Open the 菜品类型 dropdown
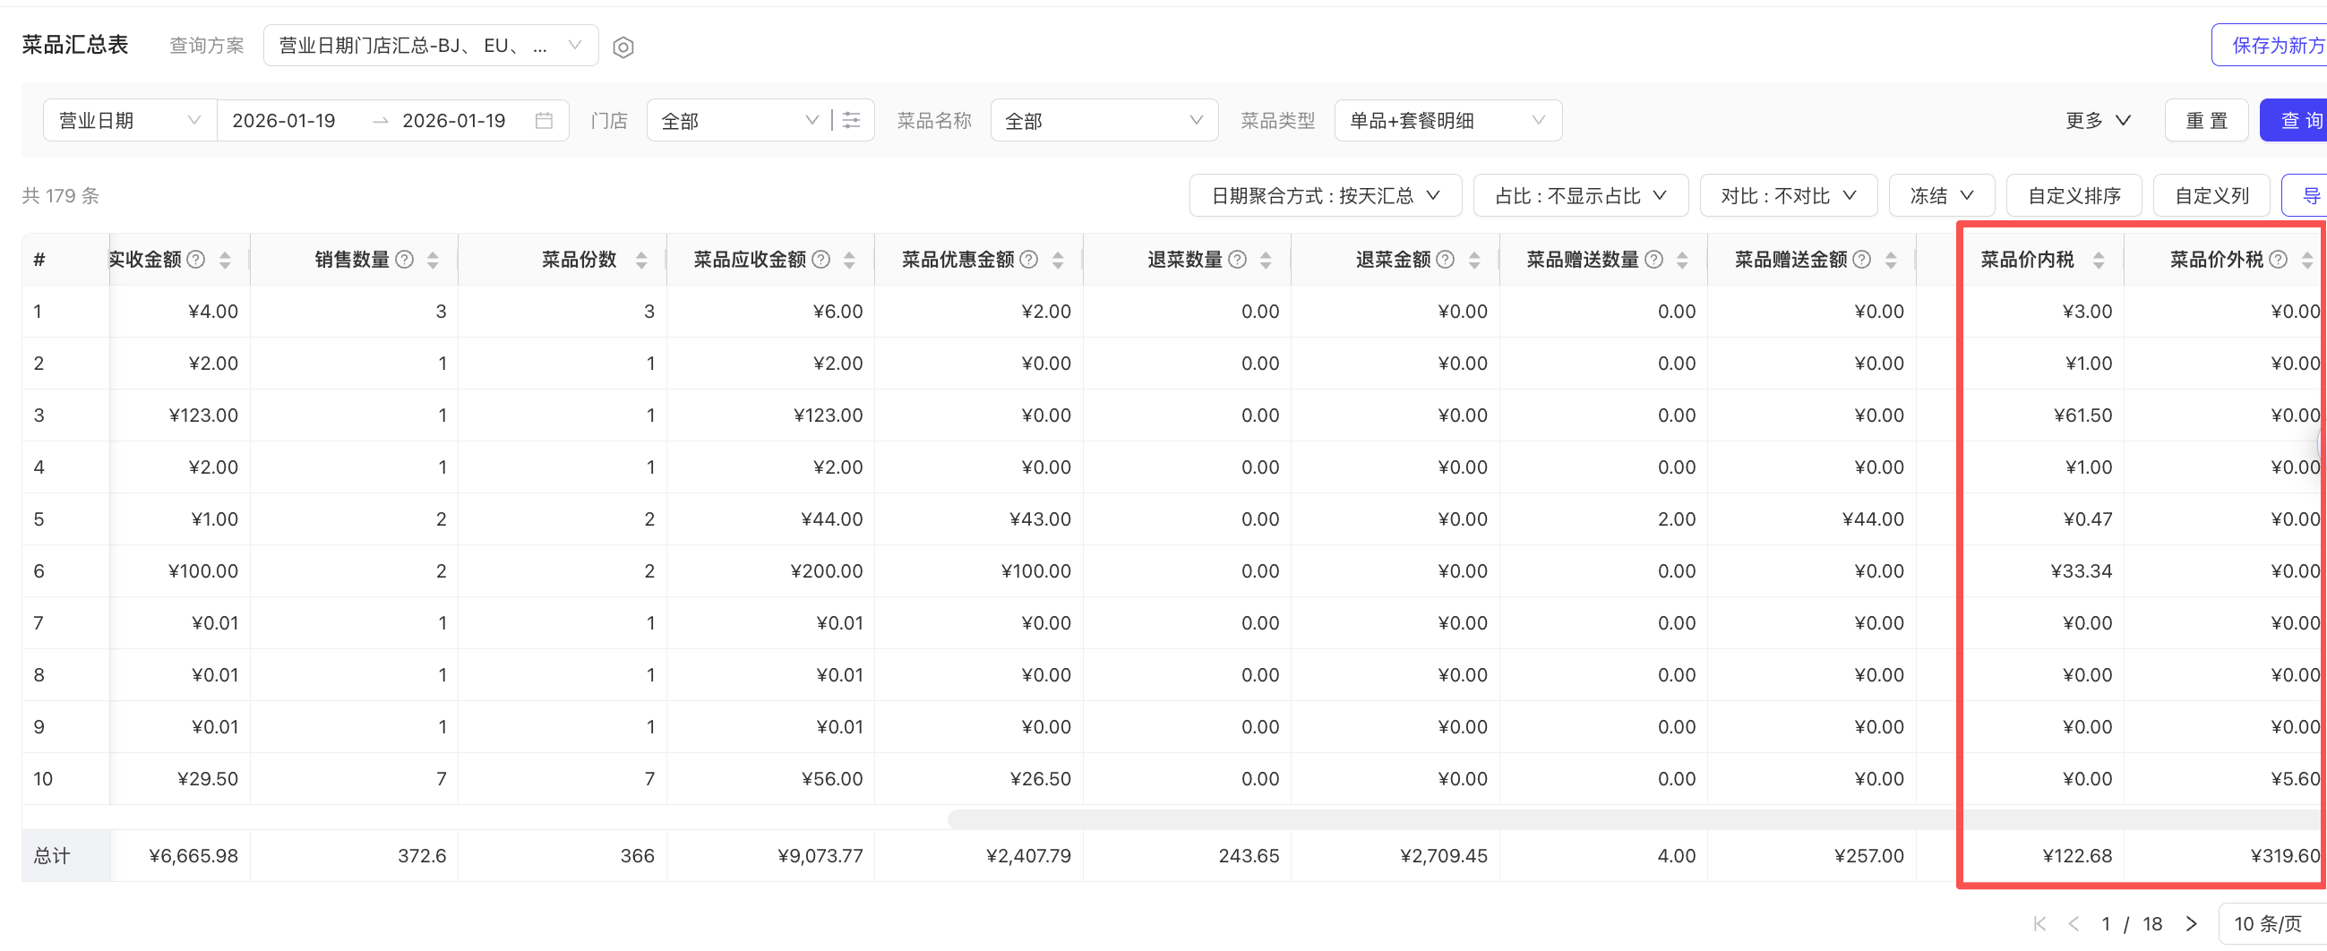 point(1447,121)
